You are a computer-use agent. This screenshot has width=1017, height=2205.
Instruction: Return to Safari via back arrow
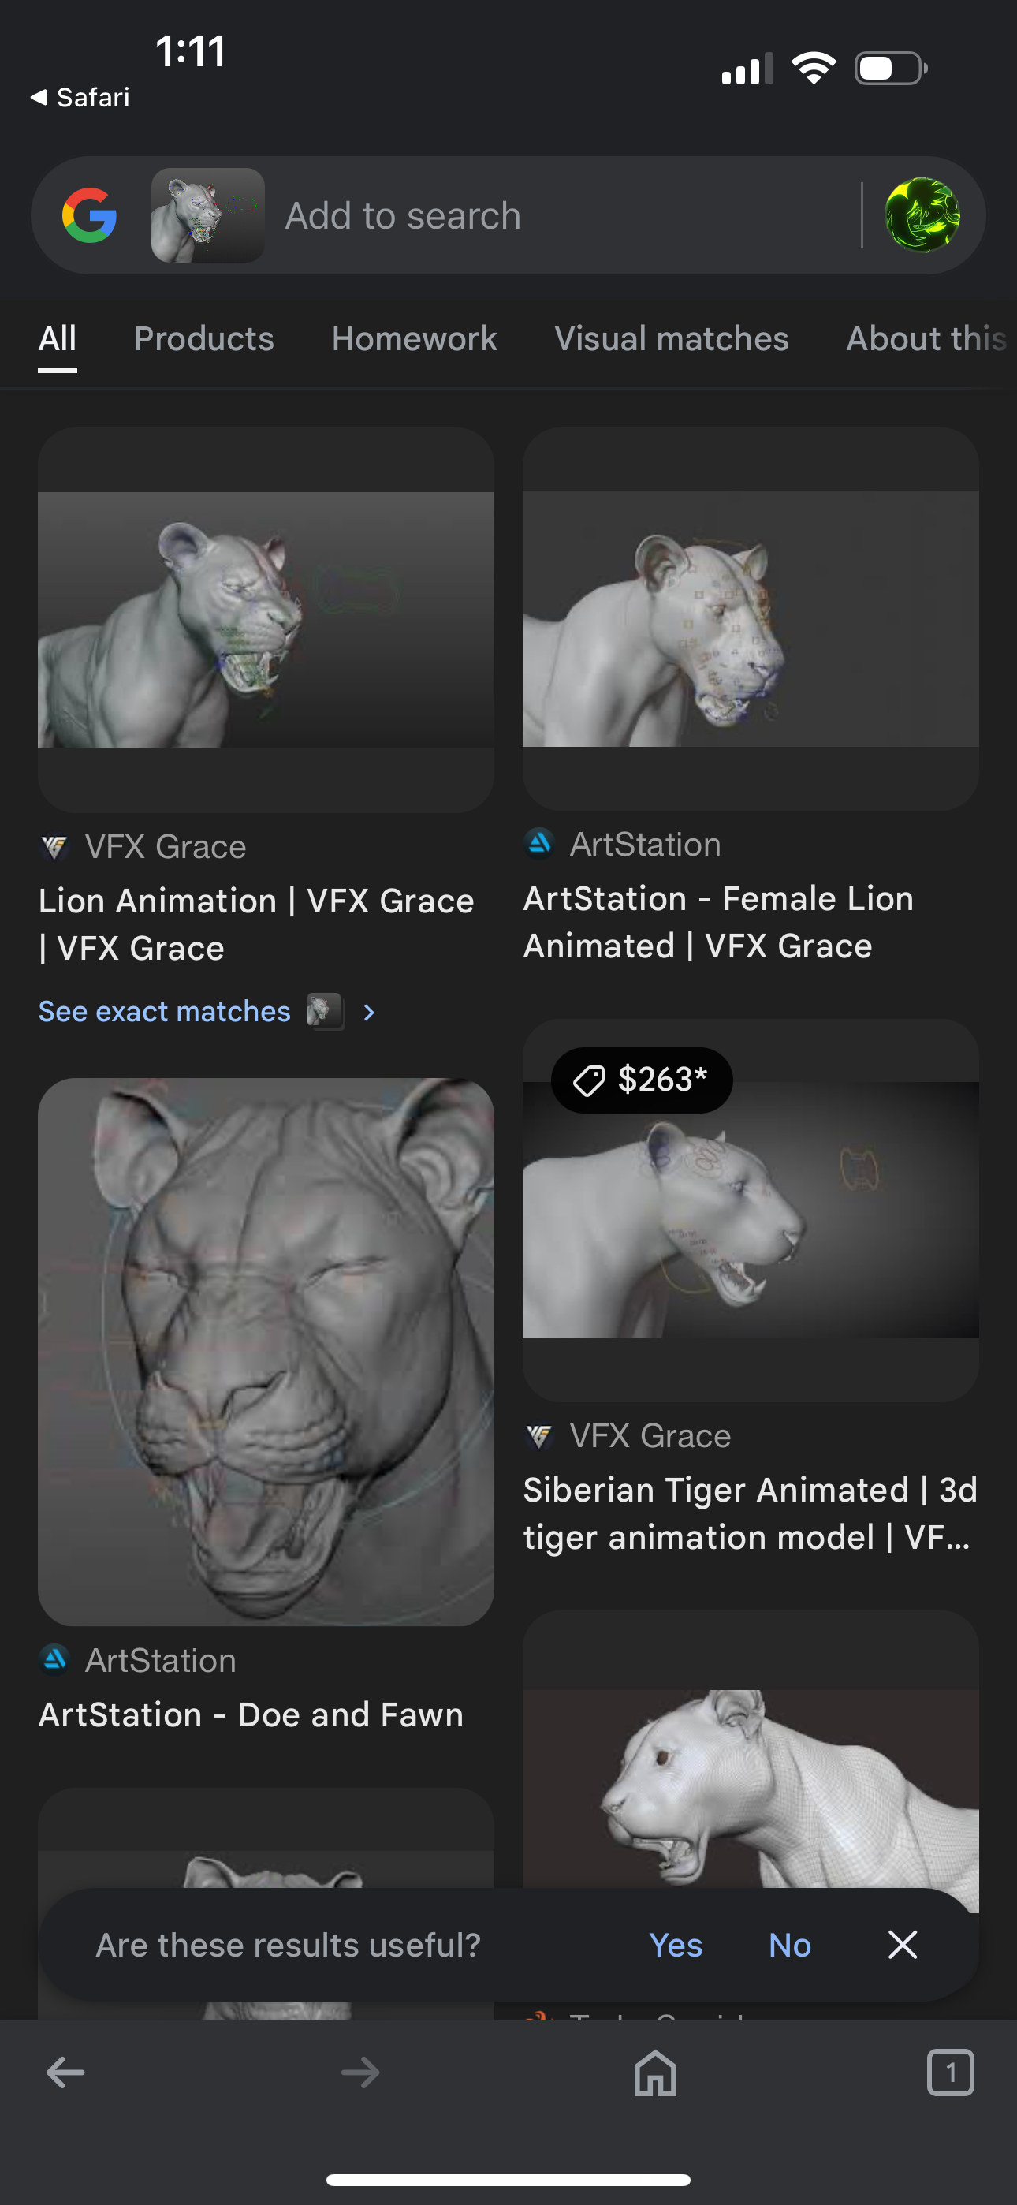[x=80, y=98]
